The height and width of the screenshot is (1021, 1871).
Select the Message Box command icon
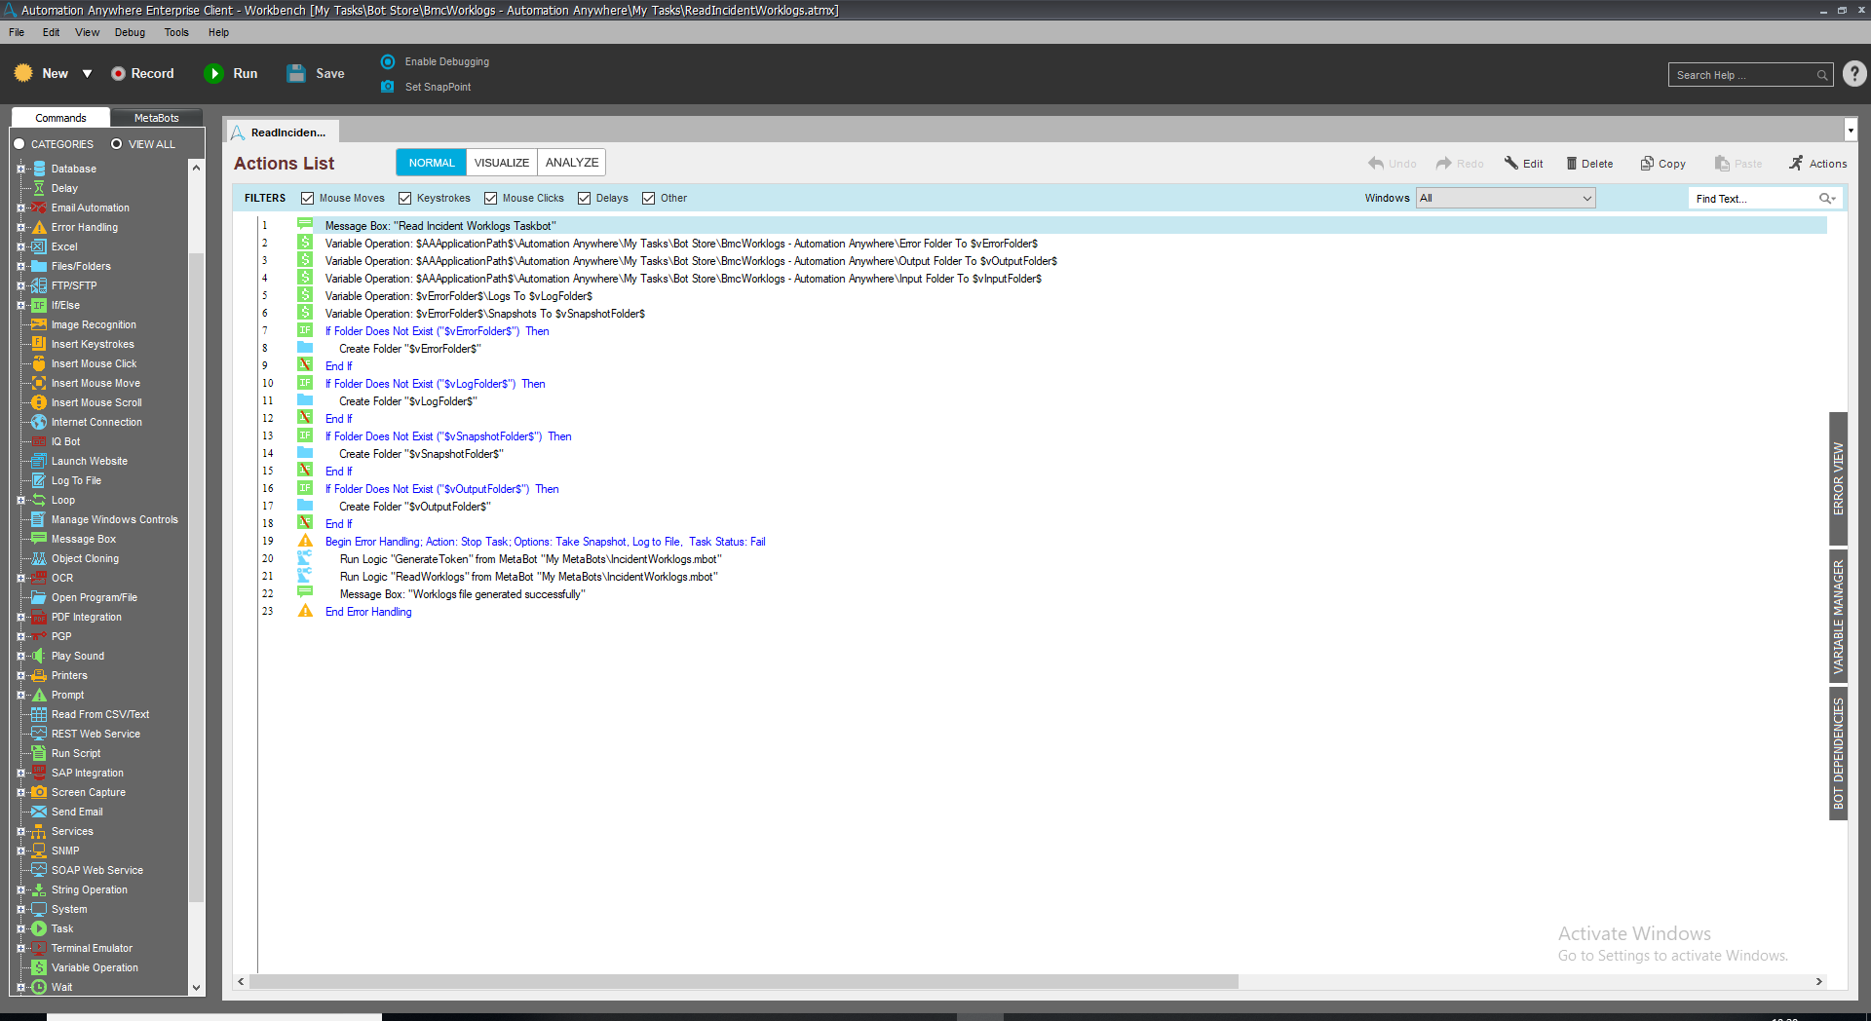coord(39,539)
